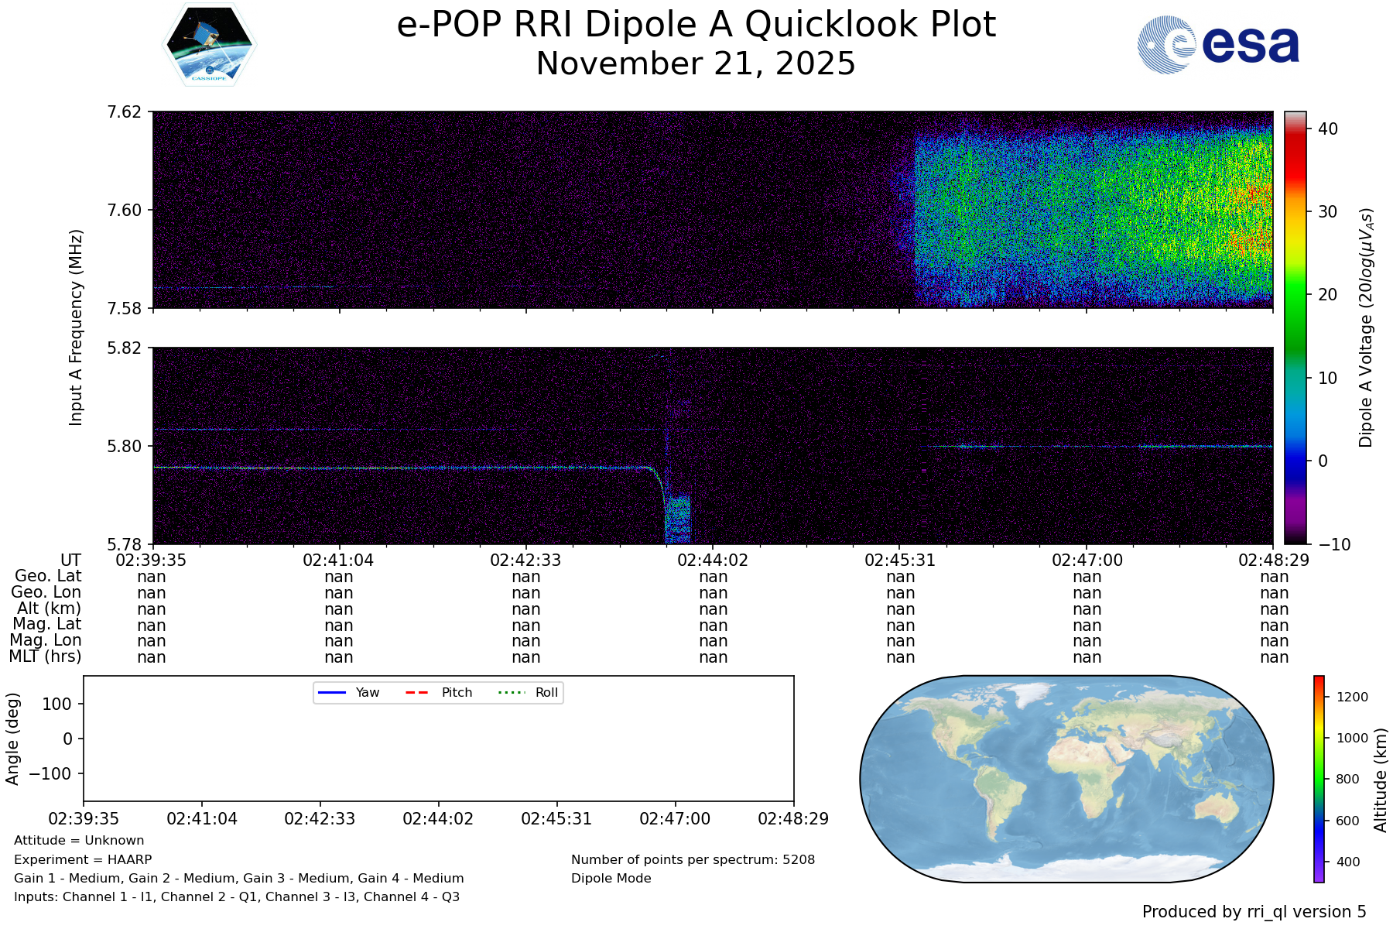
Task: Click the 02:47:00 tick on attitude plot
Action: 674,818
